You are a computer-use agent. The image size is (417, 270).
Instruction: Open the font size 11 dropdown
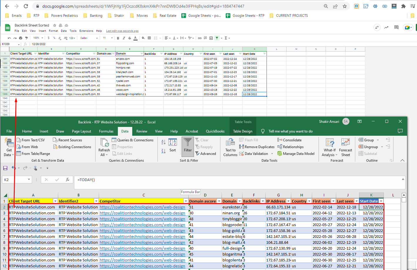click(x=108, y=38)
